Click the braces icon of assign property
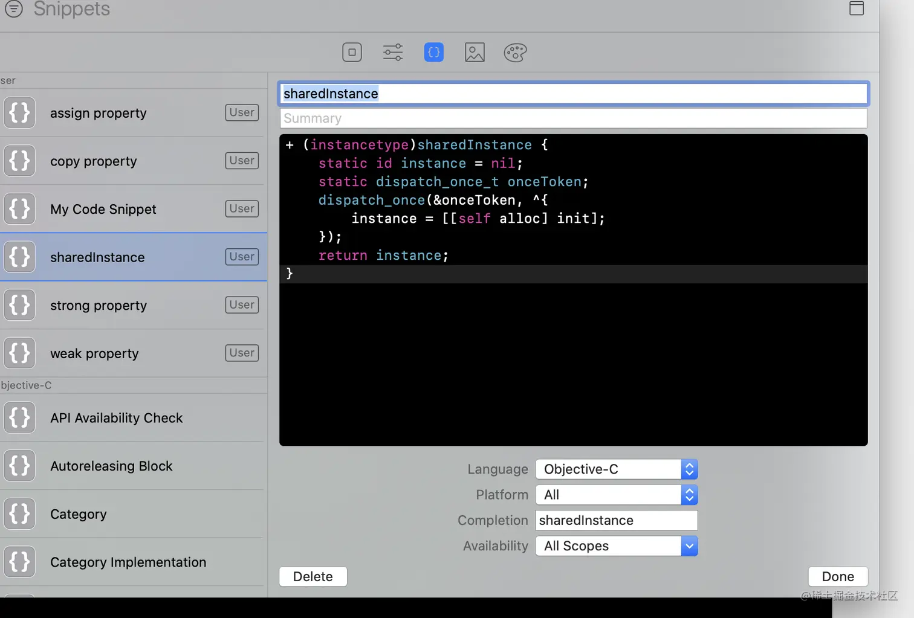 tap(19, 113)
